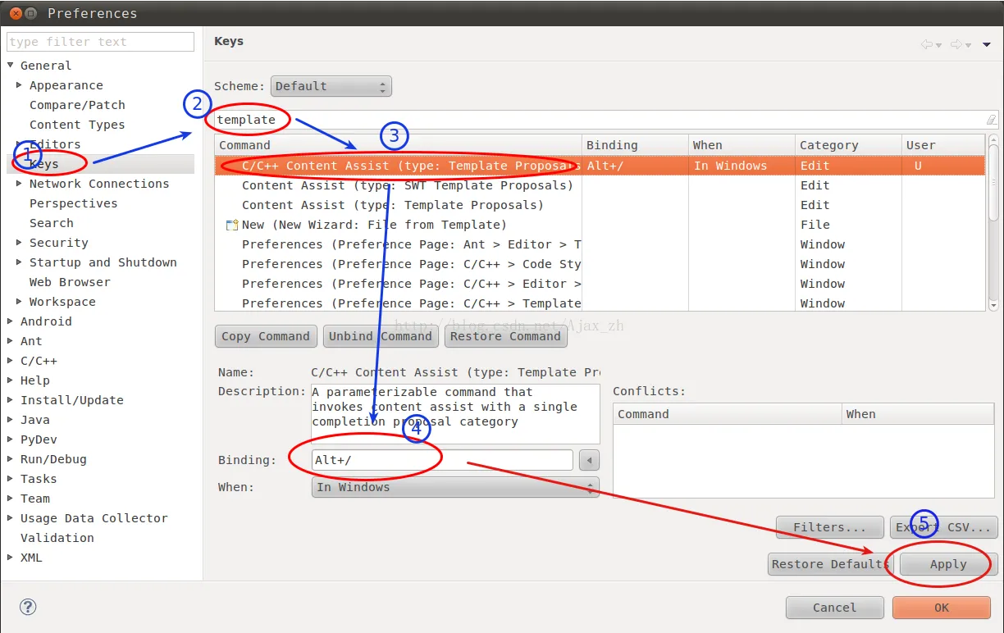Viewport: 1004px width, 633px height.
Task: Click the Conflicts Command column header
Action: 728,414
